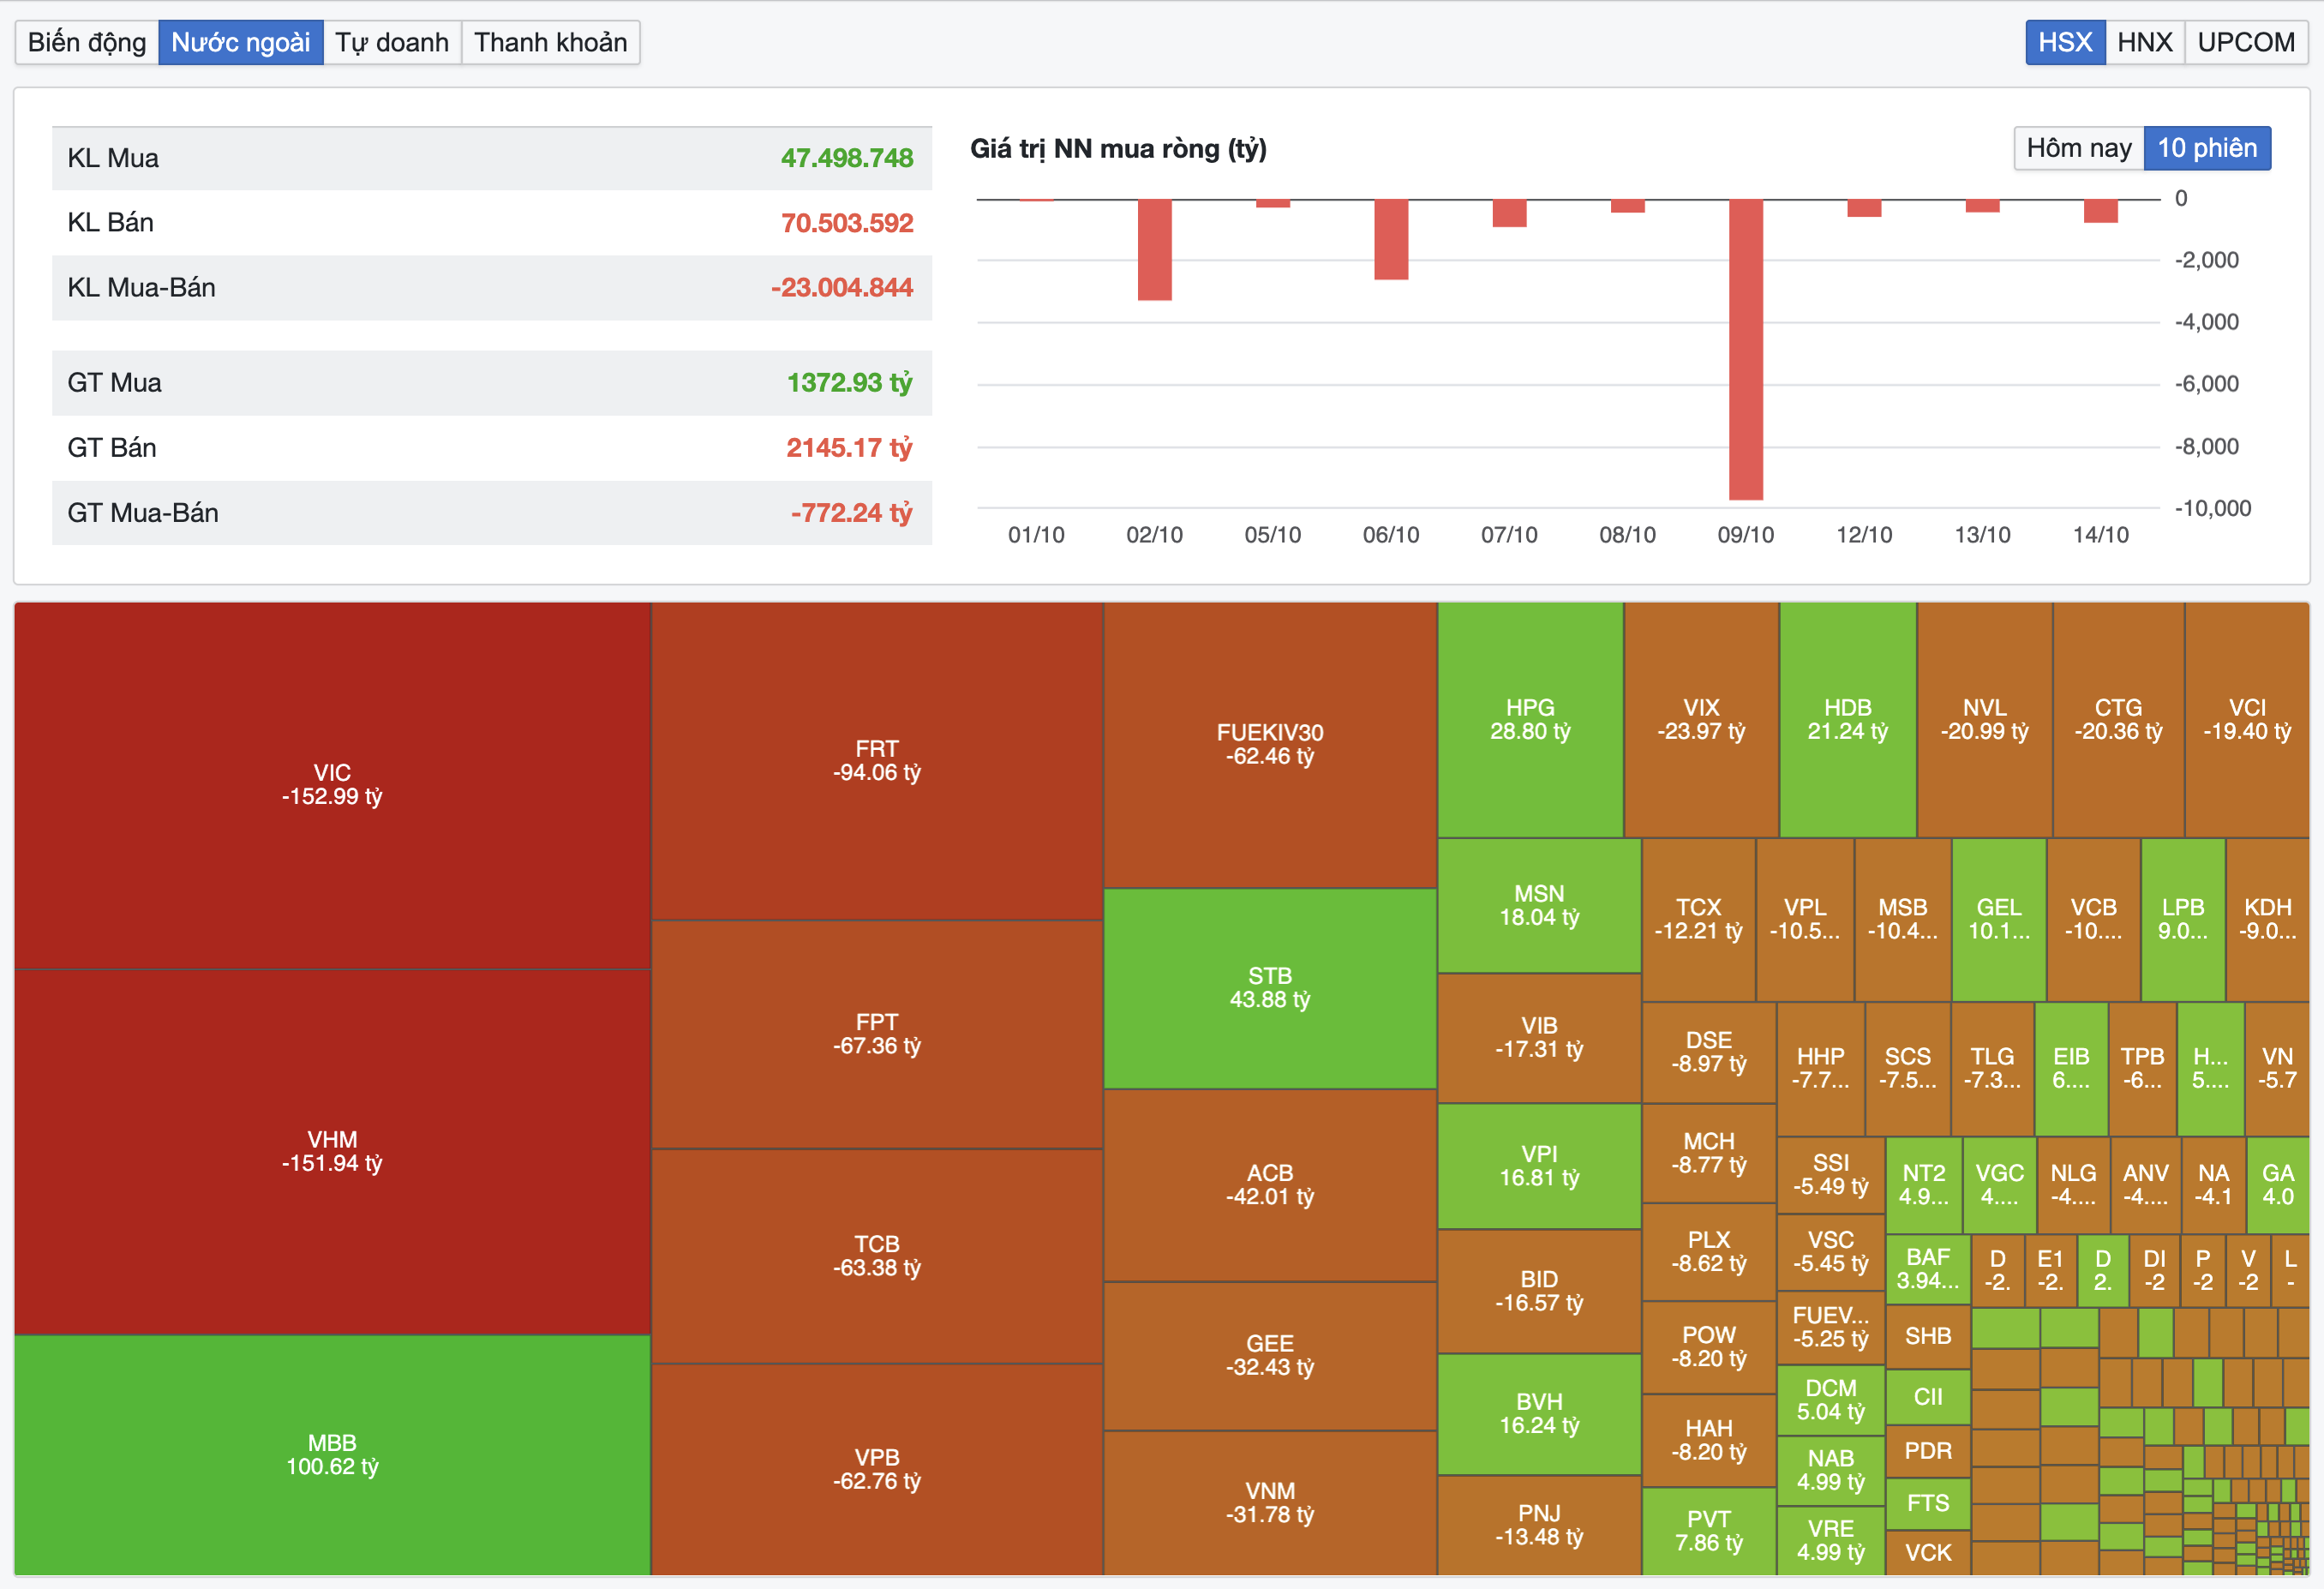The image size is (2324, 1589).
Task: Click the VPB -62.76 tỷ tile
Action: click(x=877, y=1469)
